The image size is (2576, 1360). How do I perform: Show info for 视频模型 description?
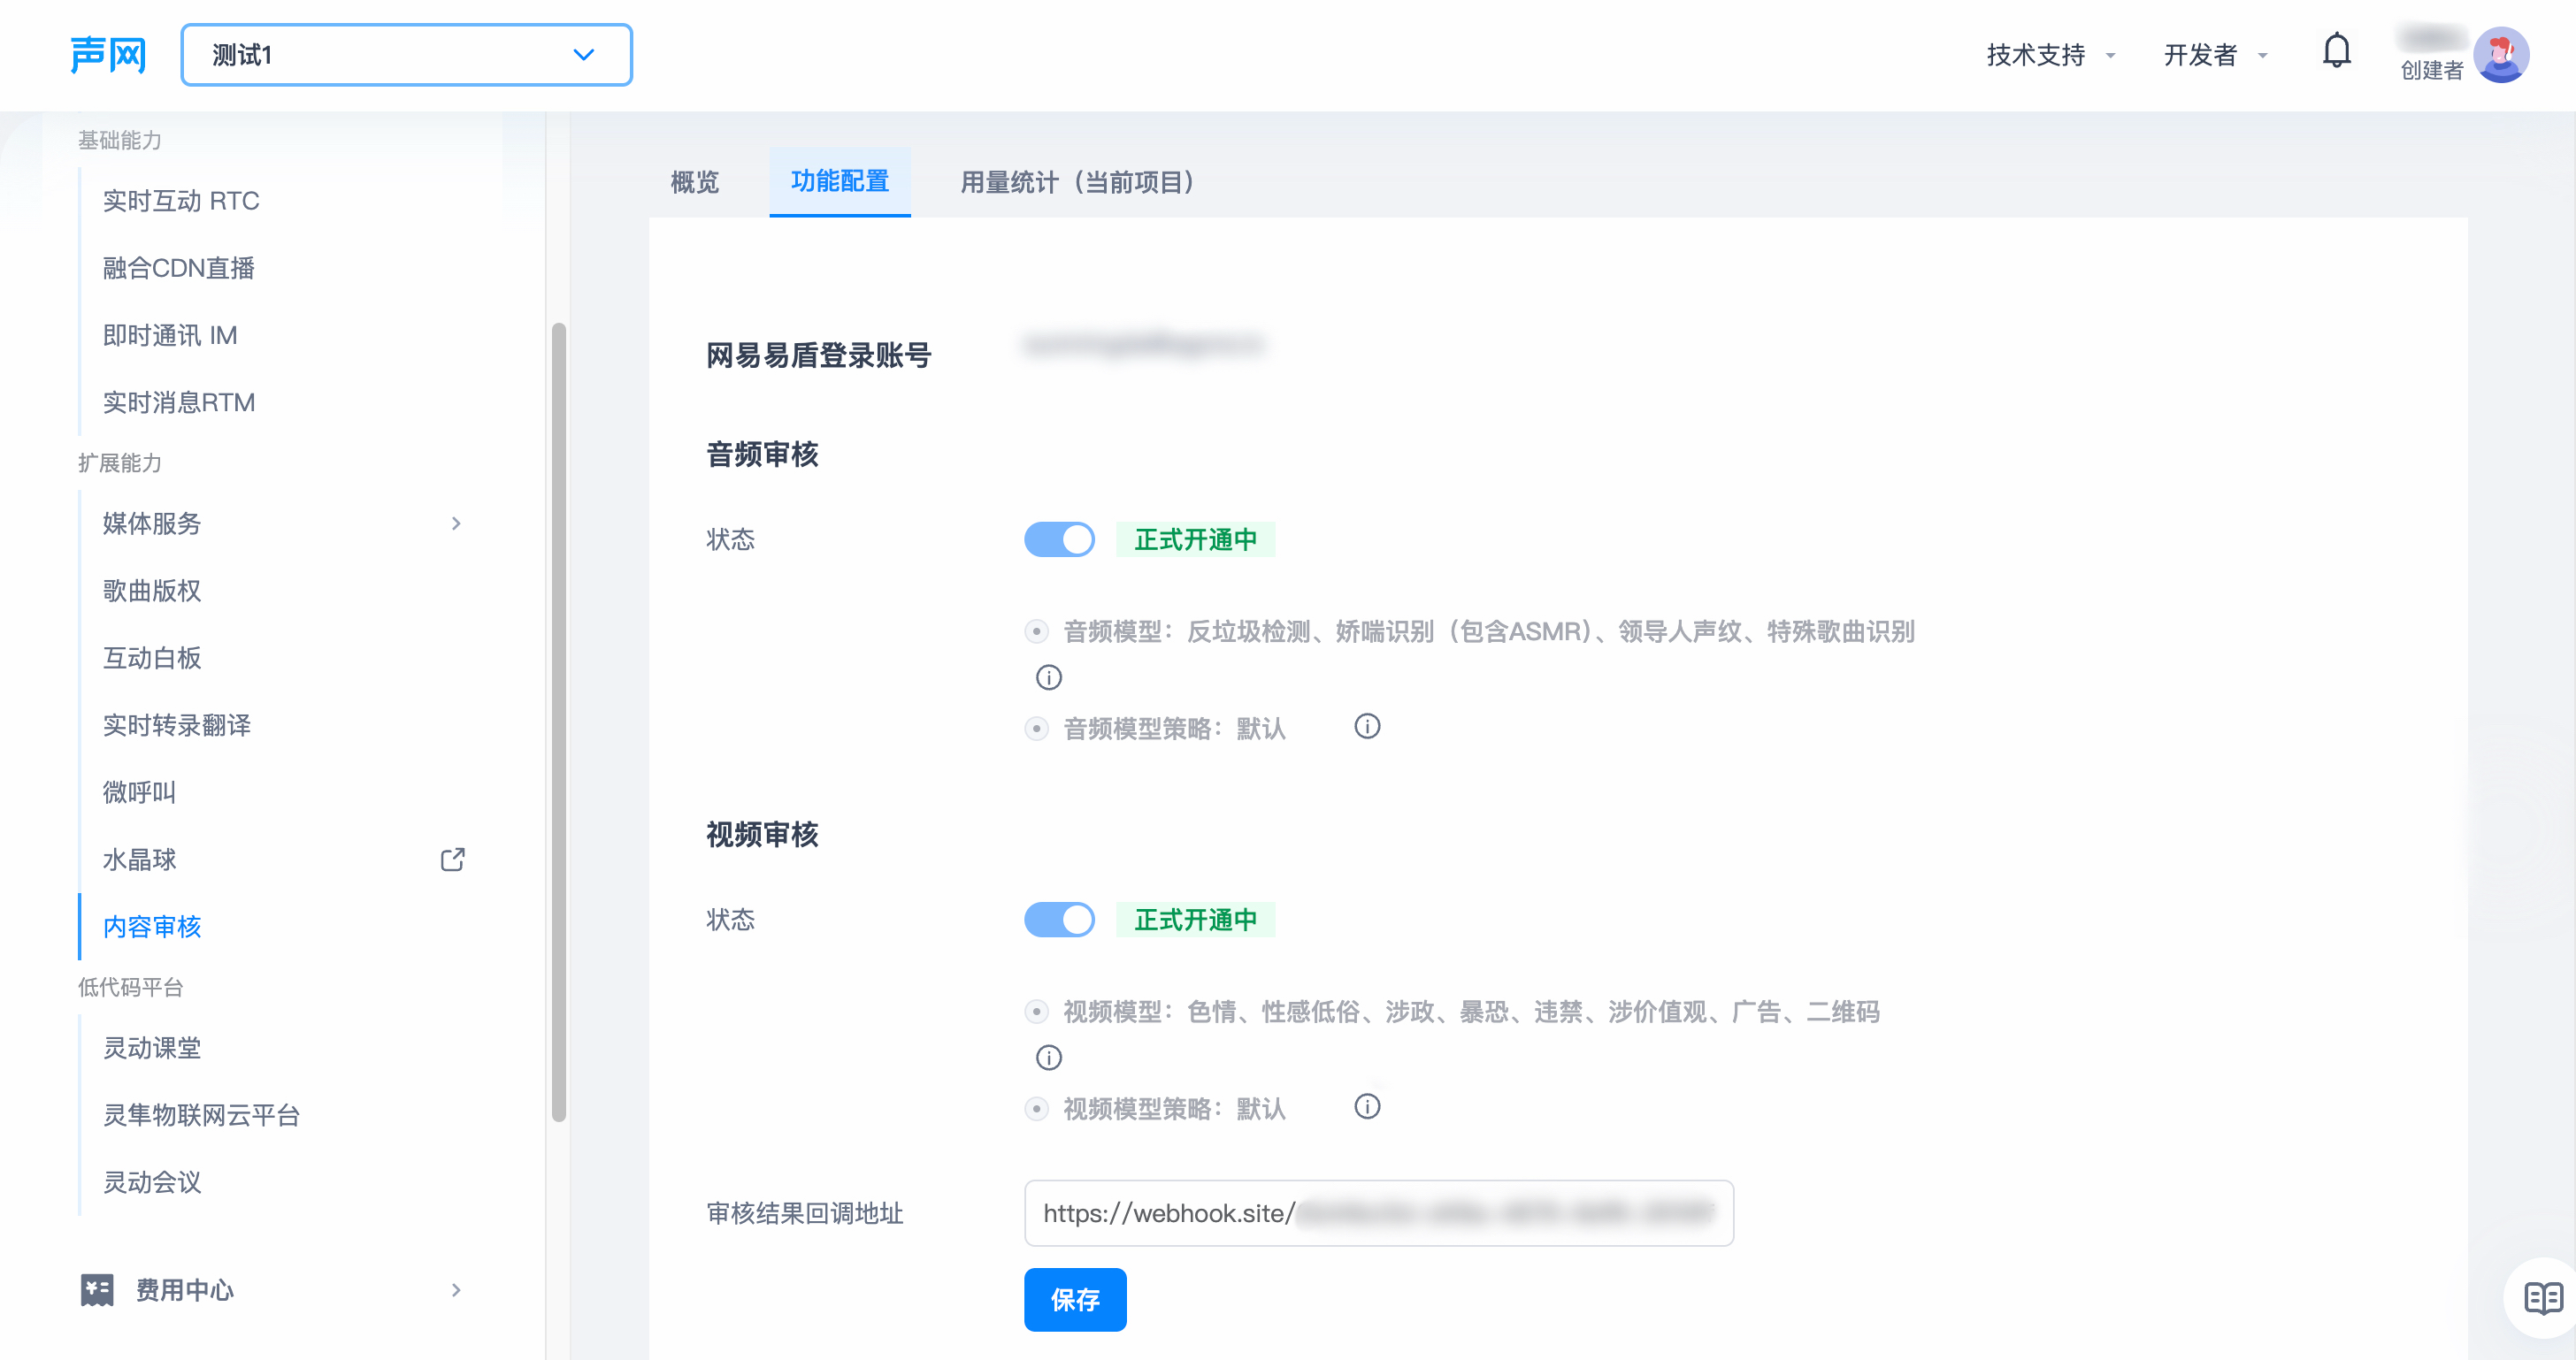1048,1056
